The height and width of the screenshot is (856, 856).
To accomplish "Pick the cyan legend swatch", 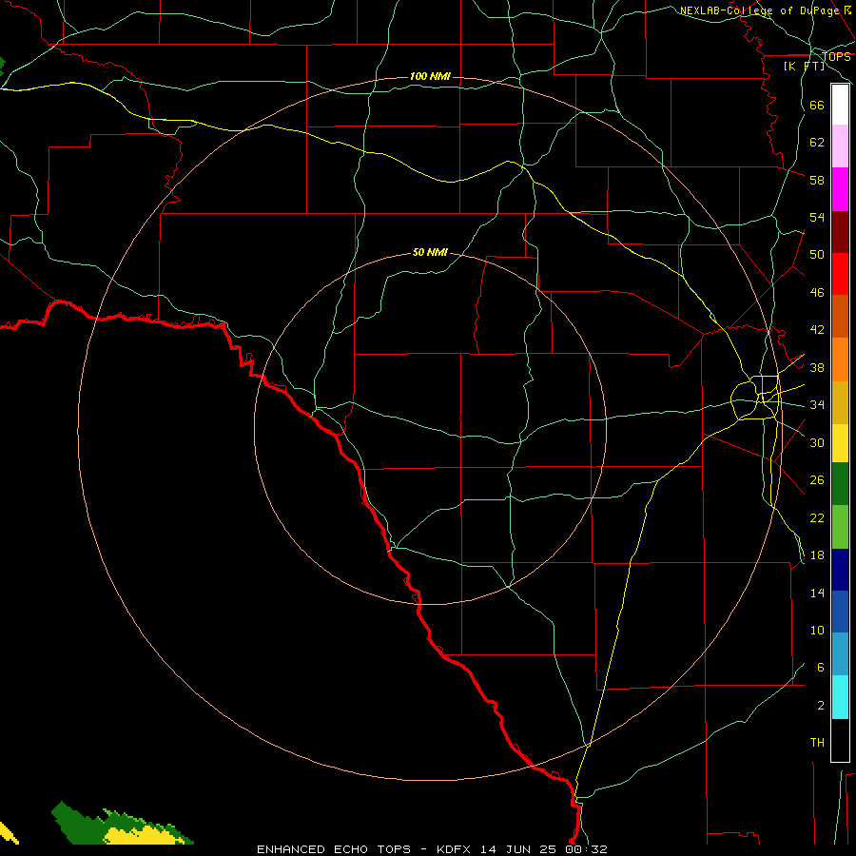I will [x=840, y=697].
